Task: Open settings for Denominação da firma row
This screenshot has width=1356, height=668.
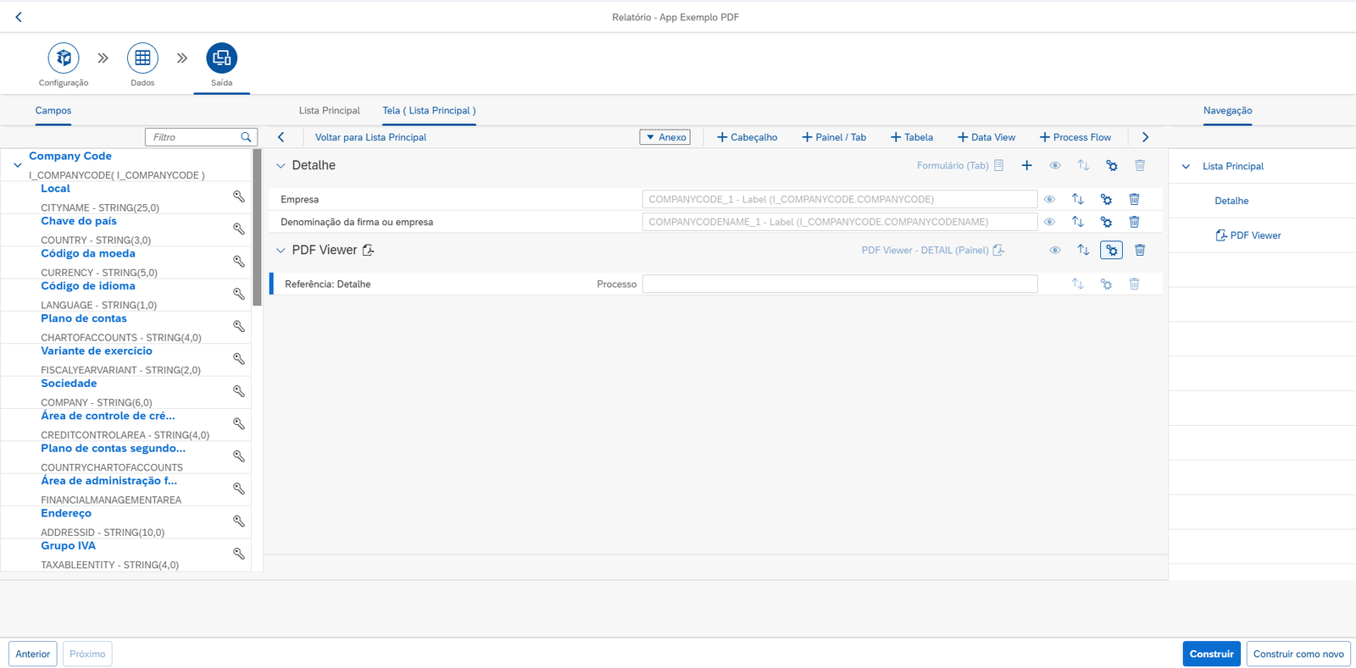Action: coord(1106,222)
